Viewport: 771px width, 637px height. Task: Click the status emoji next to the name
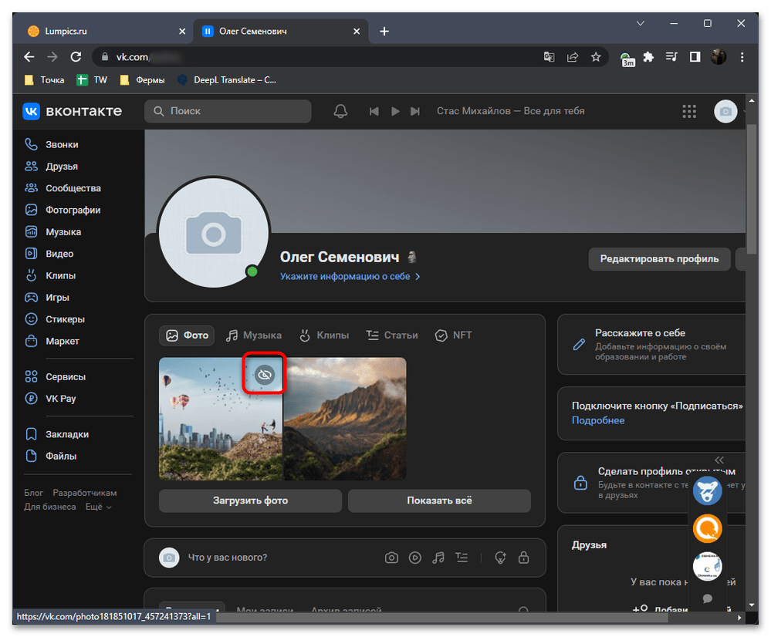tap(412, 257)
